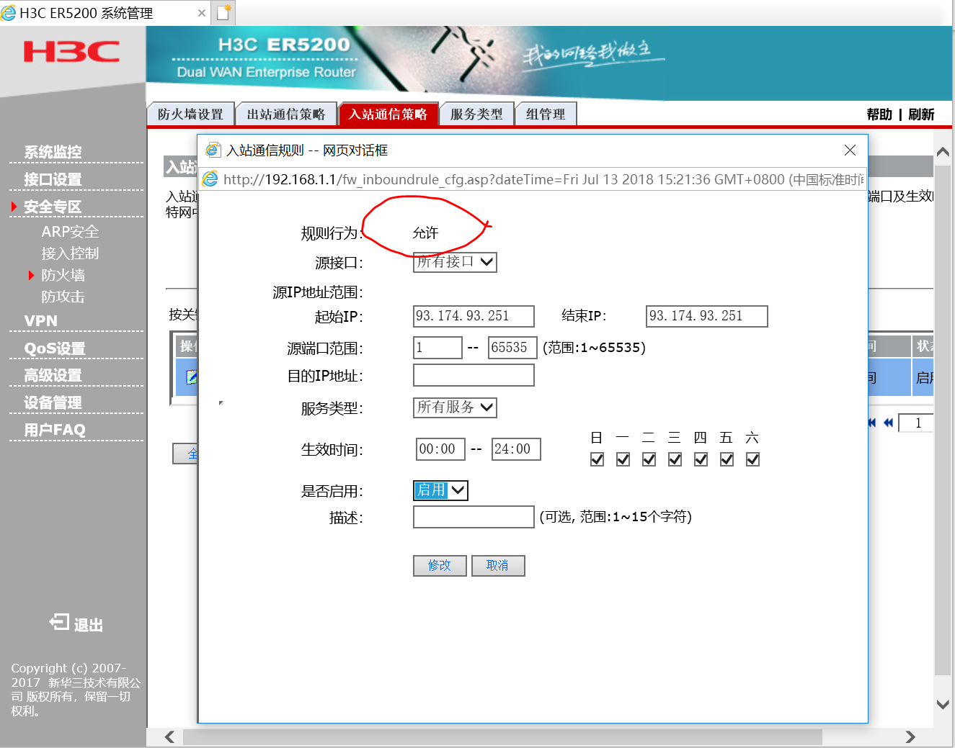Viewport: 955px width, 748px height.
Task: Click the 修改 button
Action: pos(440,566)
